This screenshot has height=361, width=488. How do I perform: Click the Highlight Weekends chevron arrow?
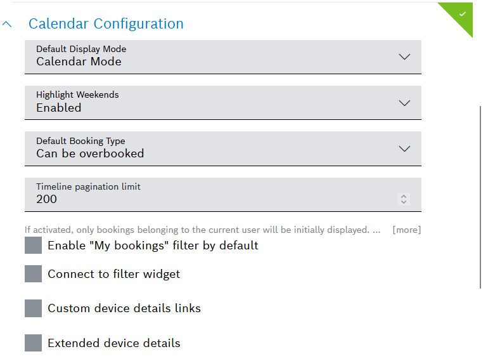[x=404, y=103]
